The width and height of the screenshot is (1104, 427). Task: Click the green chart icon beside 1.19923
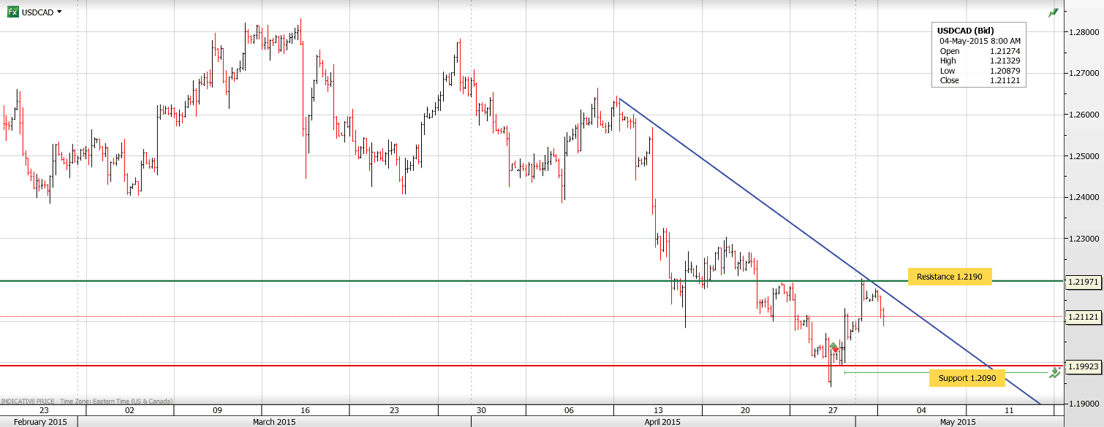click(x=1054, y=372)
